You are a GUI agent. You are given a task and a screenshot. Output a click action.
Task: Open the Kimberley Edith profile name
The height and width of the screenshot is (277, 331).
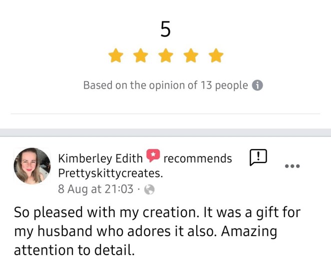click(100, 158)
